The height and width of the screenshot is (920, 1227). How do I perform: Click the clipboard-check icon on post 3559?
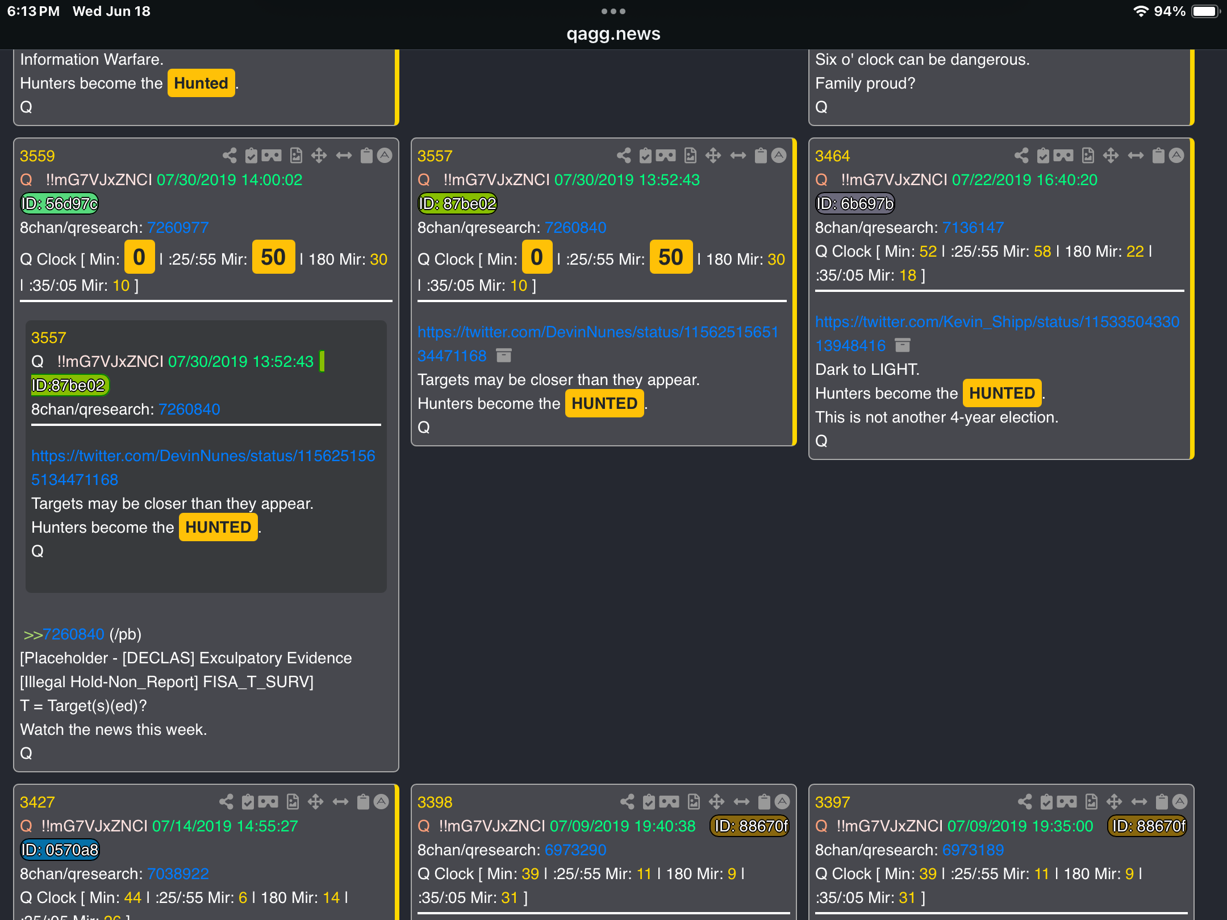(x=251, y=156)
